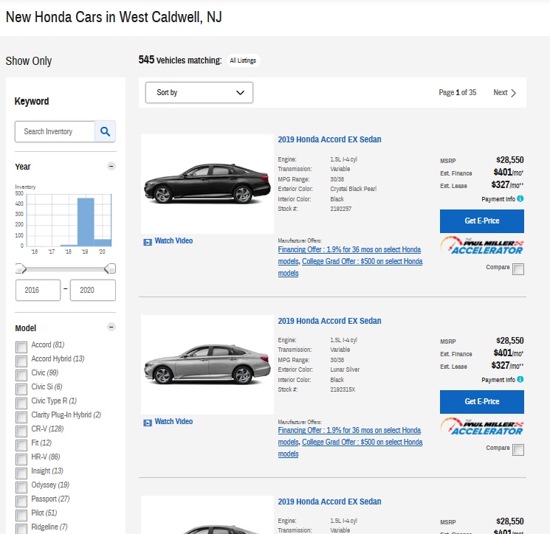Check the Civic (99) model filter
The width and height of the screenshot is (550, 534).
21,375
